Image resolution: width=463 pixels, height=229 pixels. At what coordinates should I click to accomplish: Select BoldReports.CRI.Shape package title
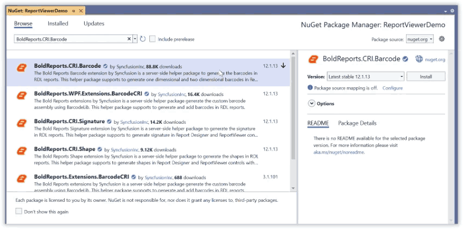click(x=65, y=149)
